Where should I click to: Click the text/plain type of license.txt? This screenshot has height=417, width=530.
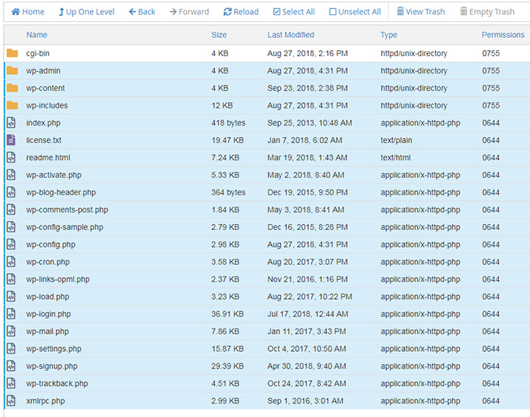pyautogui.click(x=396, y=140)
